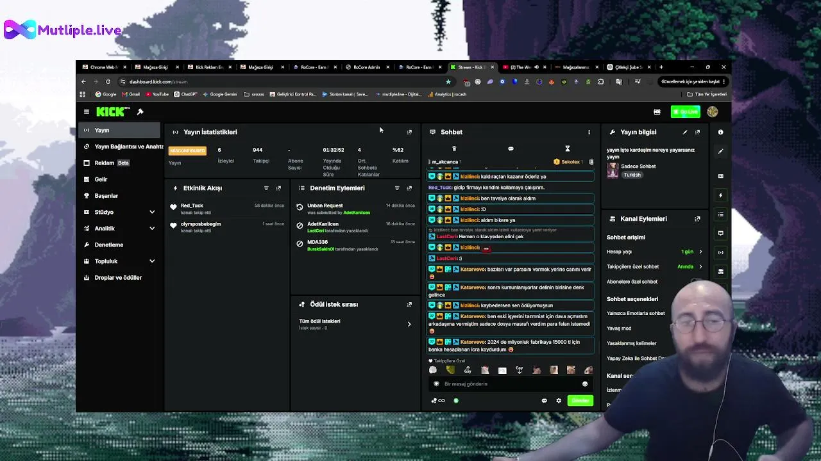Viewport: 821px width, 461px height.
Task: Filter the Etkinlik Akışı feed
Action: tap(266, 188)
